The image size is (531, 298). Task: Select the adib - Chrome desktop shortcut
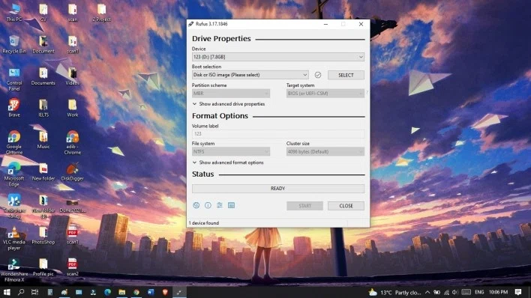pyautogui.click(x=72, y=143)
